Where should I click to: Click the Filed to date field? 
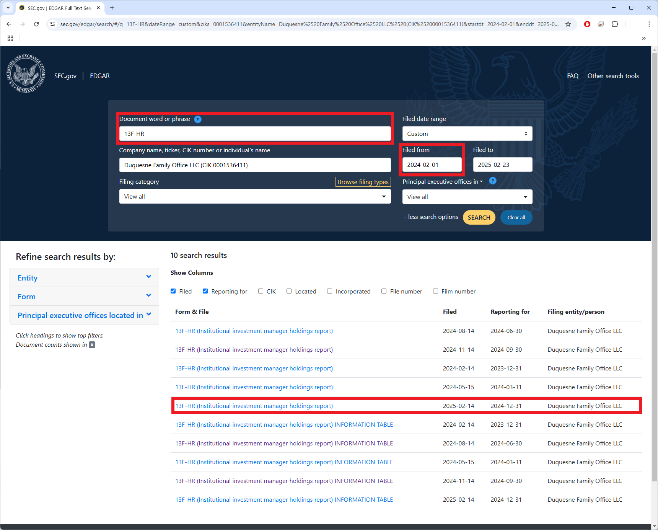[503, 165]
